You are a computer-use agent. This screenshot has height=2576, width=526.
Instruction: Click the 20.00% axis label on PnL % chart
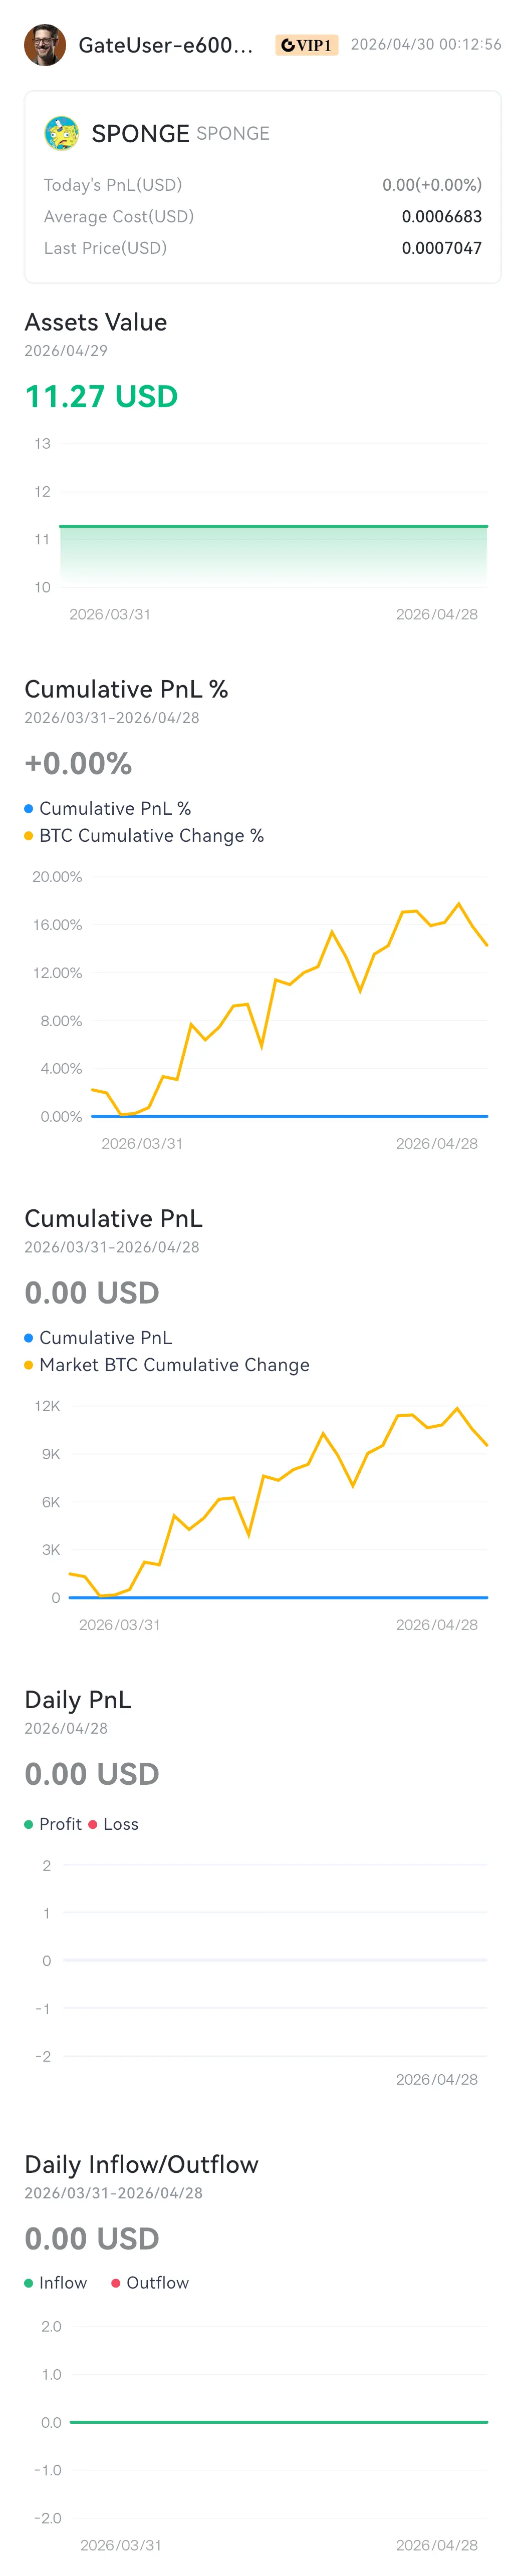pyautogui.click(x=57, y=877)
